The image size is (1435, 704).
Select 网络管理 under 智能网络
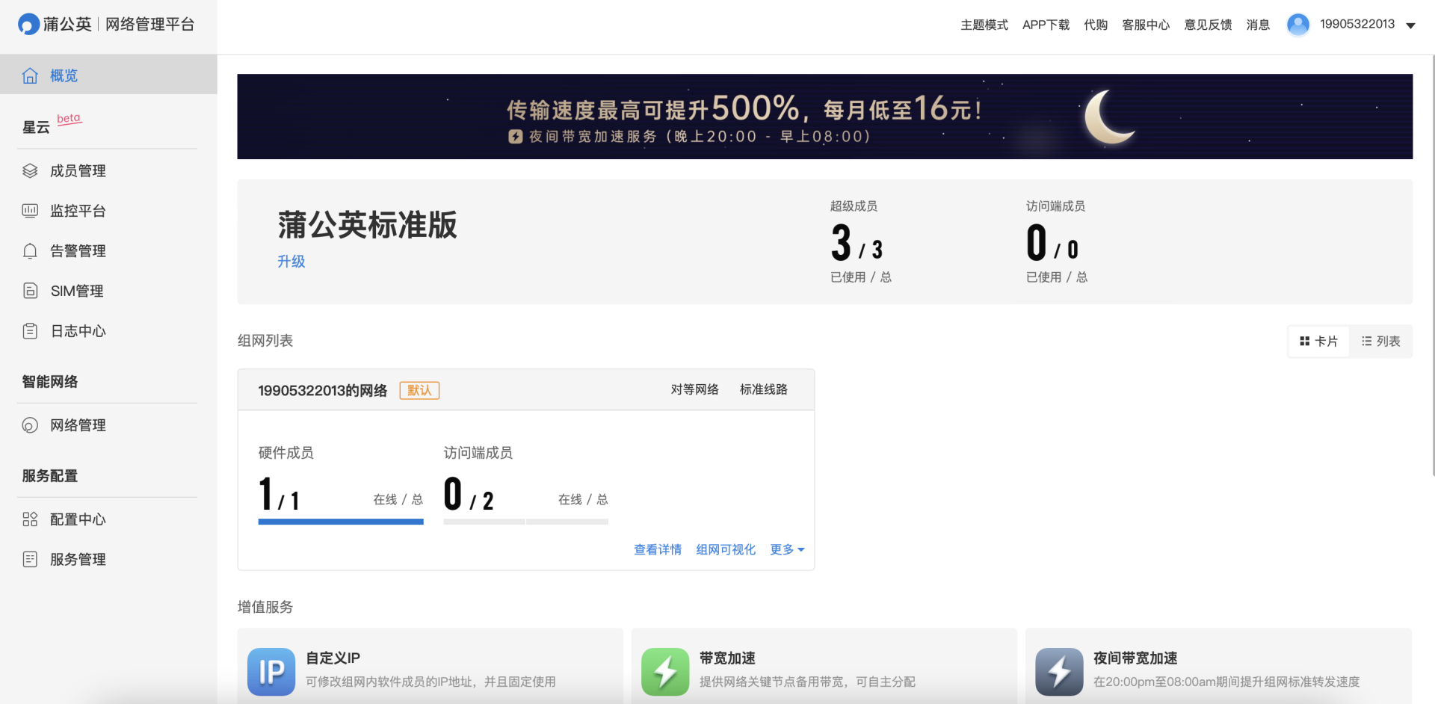pos(78,424)
